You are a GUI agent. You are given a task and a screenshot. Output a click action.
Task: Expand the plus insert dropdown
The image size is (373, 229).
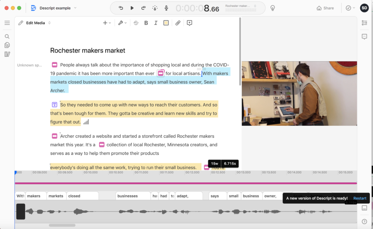[x=106, y=23]
